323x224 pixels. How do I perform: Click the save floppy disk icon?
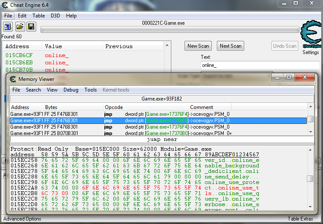pos(31,27)
